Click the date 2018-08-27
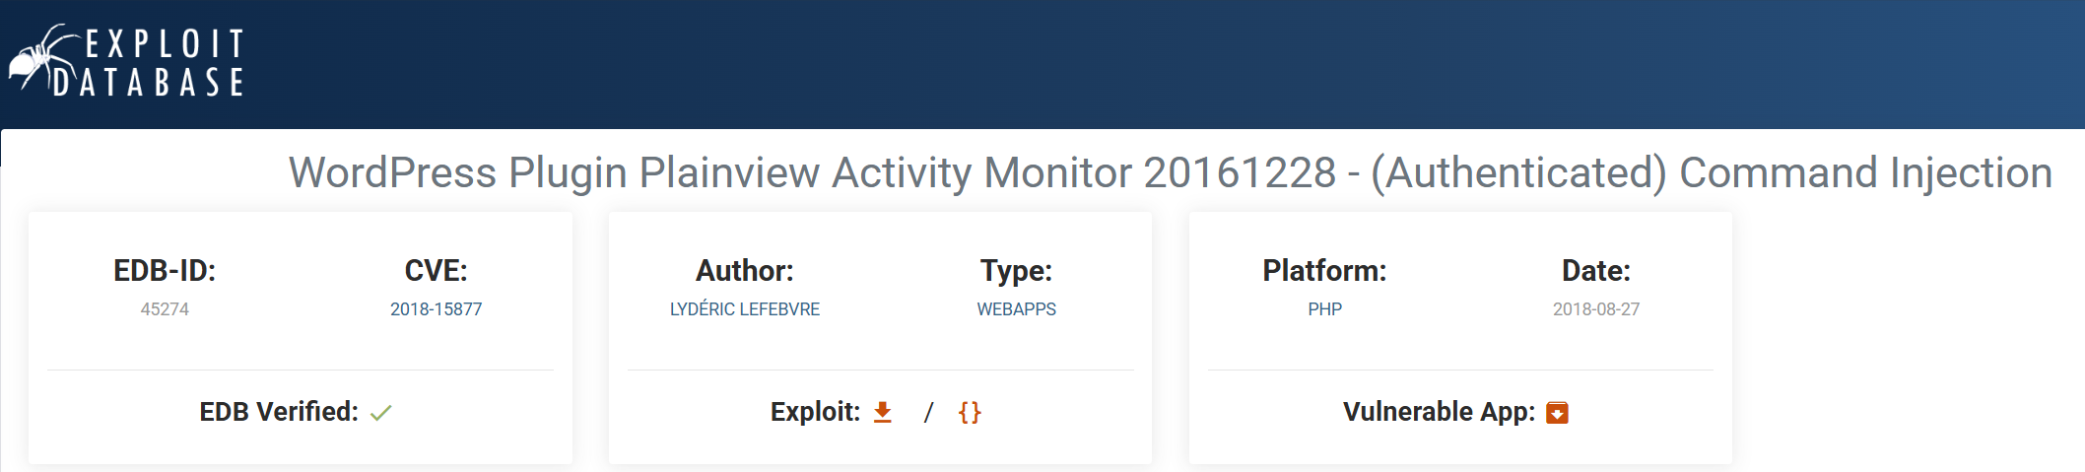This screenshot has width=2085, height=472. pos(1596,309)
